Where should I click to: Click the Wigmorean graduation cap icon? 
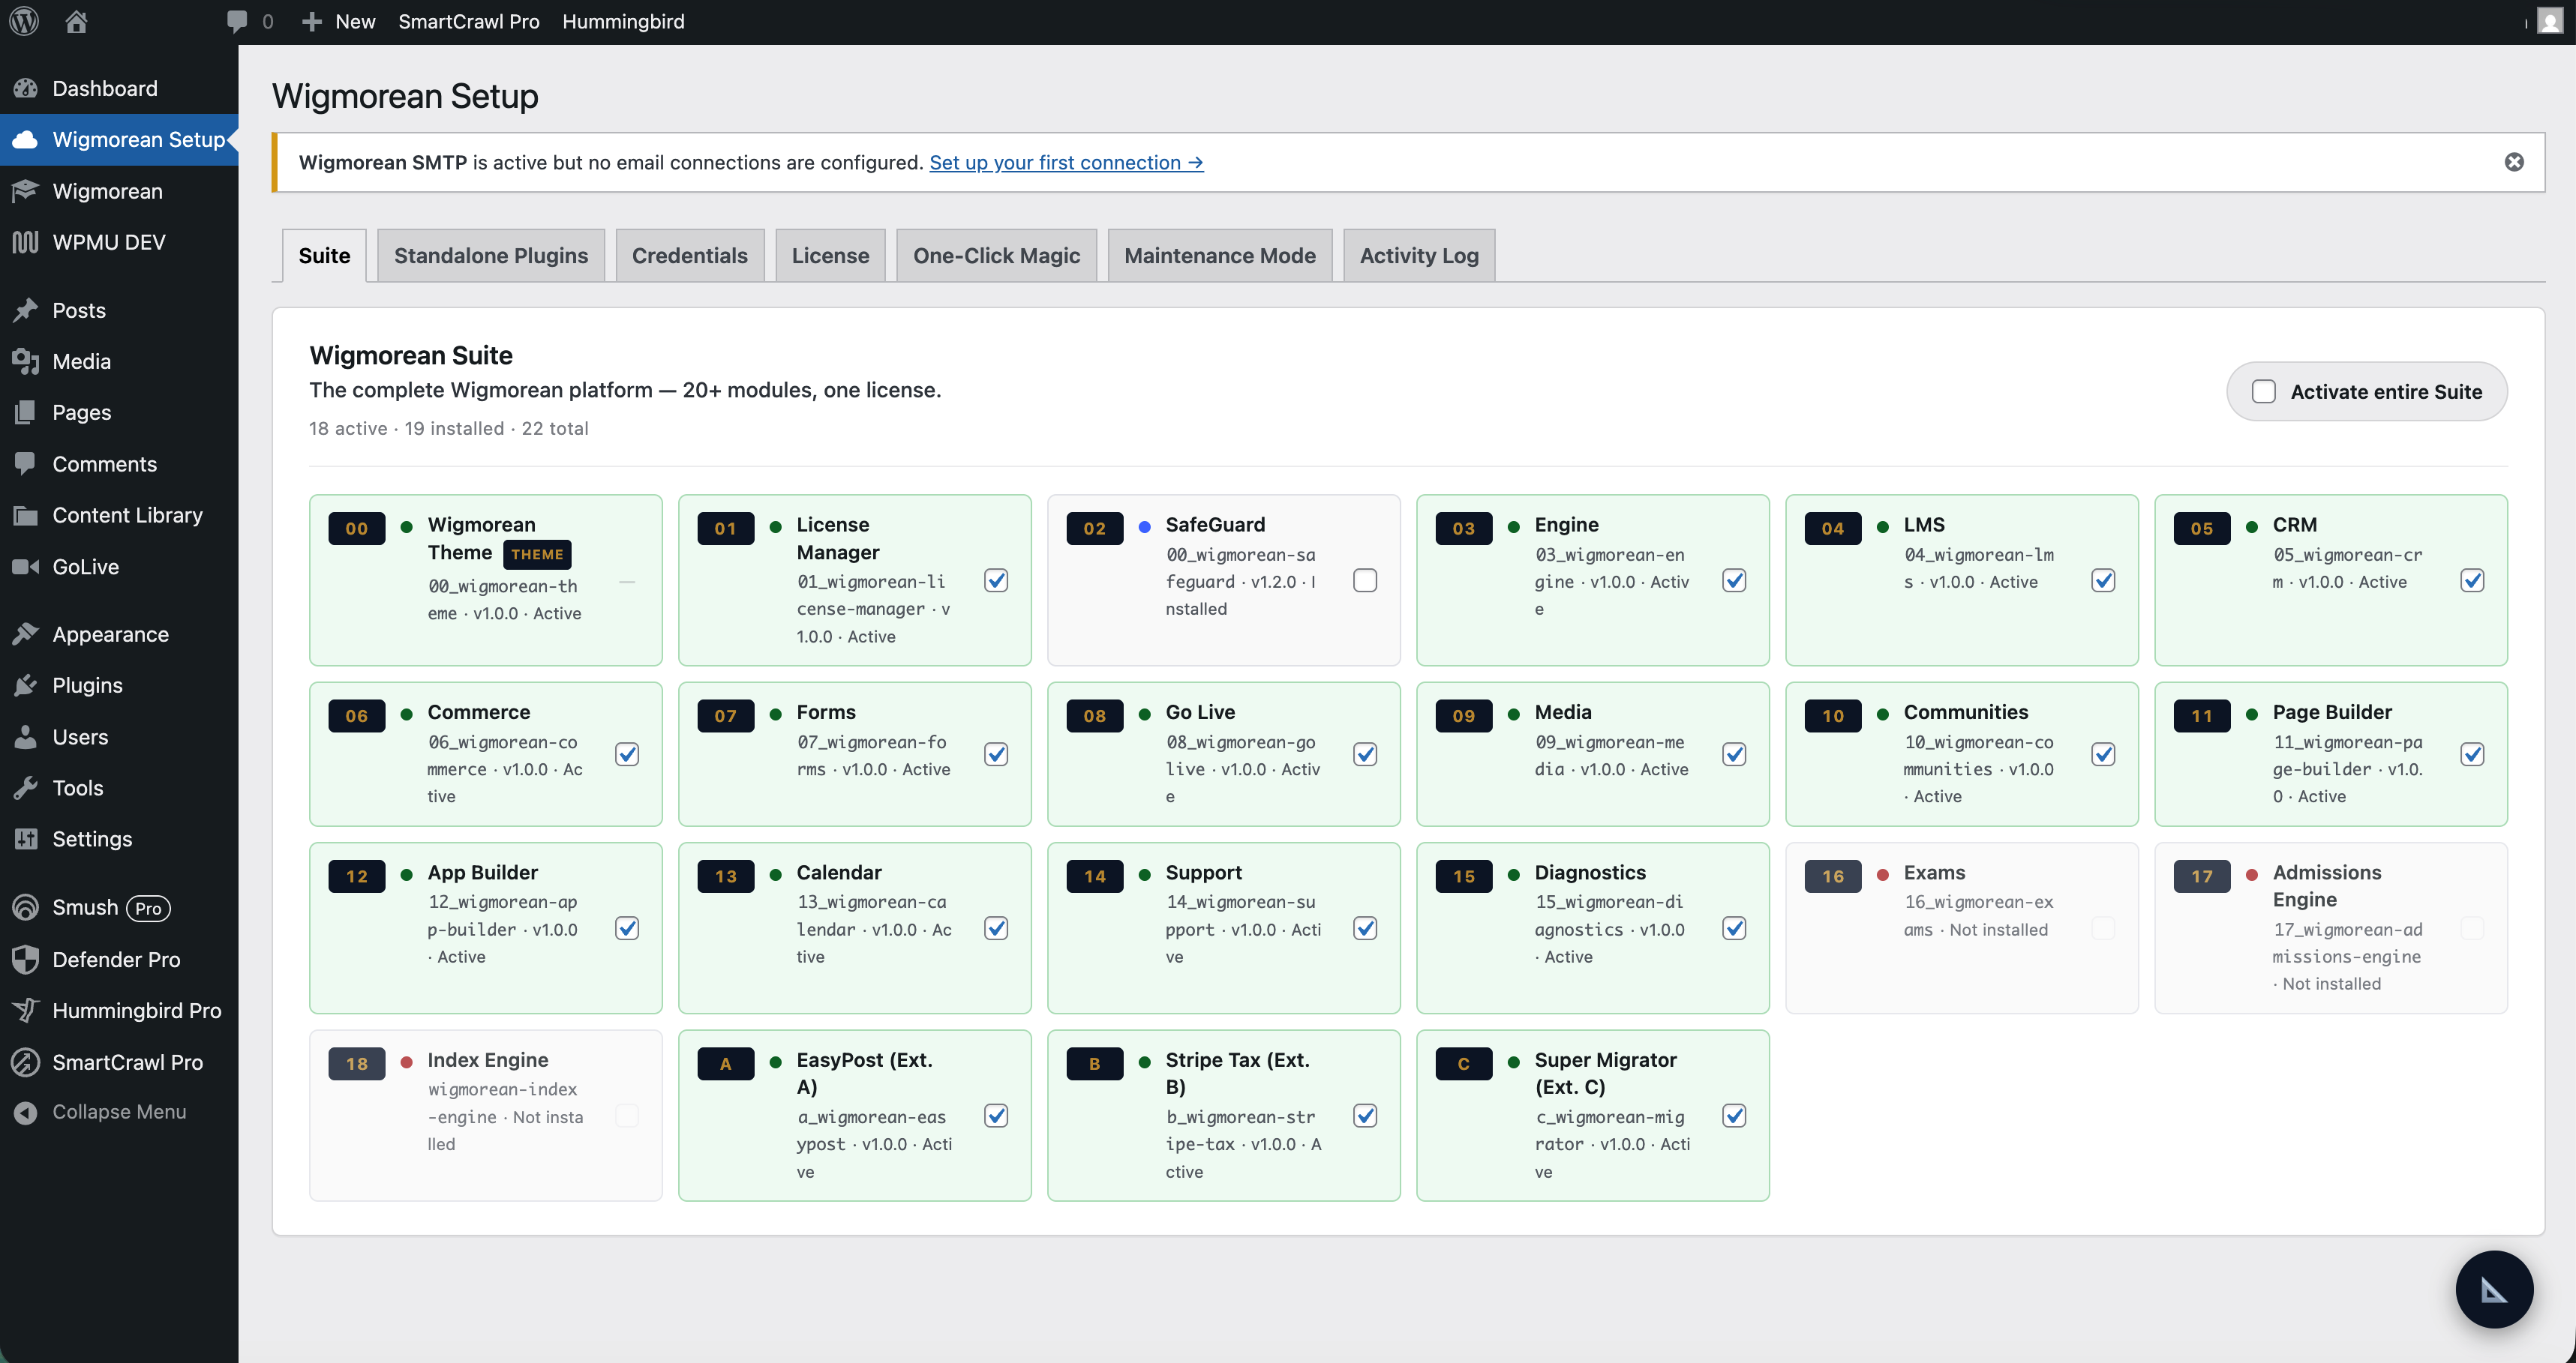pyautogui.click(x=26, y=191)
